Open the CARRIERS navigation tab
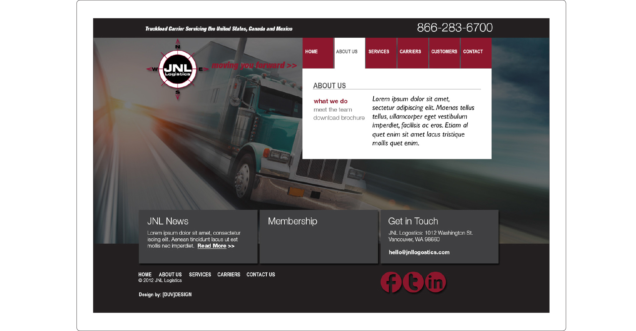The height and width of the screenshot is (331, 636). point(413,53)
